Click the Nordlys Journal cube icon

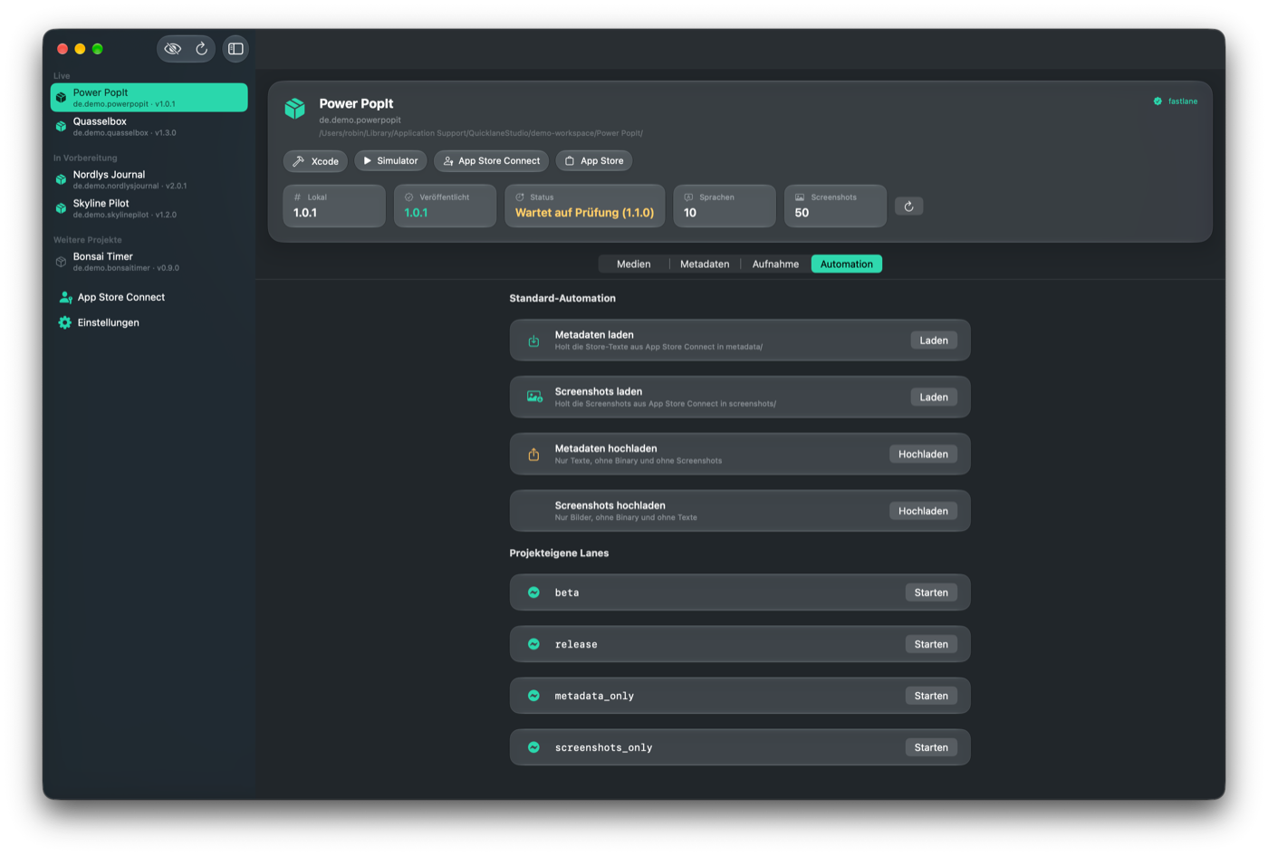pyautogui.click(x=61, y=179)
